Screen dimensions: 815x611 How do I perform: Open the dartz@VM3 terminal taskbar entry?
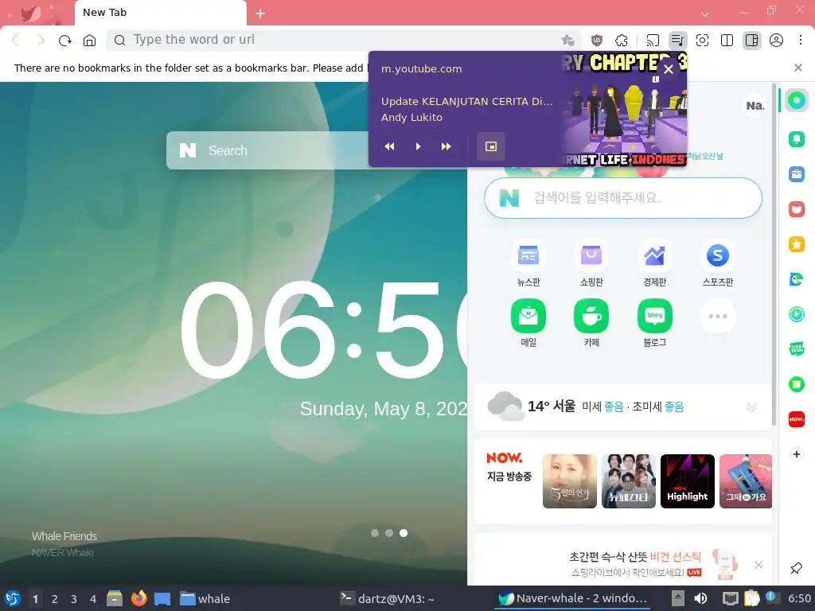click(388, 598)
